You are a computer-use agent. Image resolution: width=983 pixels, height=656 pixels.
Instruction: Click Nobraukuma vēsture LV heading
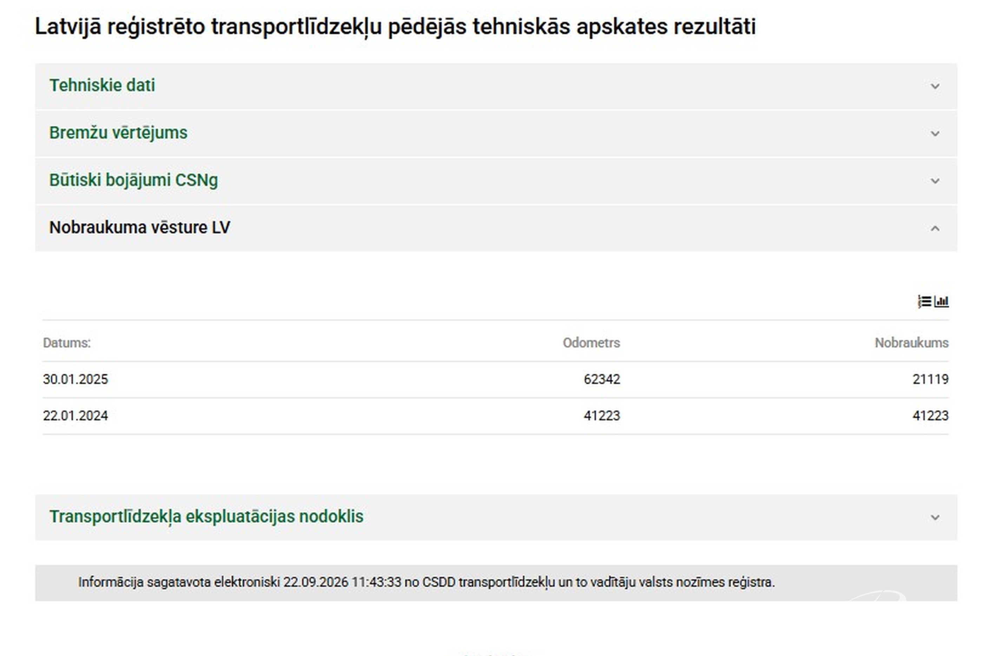pos(140,228)
